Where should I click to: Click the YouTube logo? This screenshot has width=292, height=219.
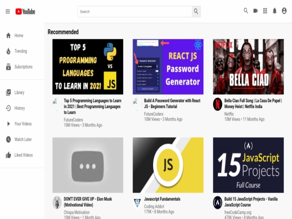point(25,11)
